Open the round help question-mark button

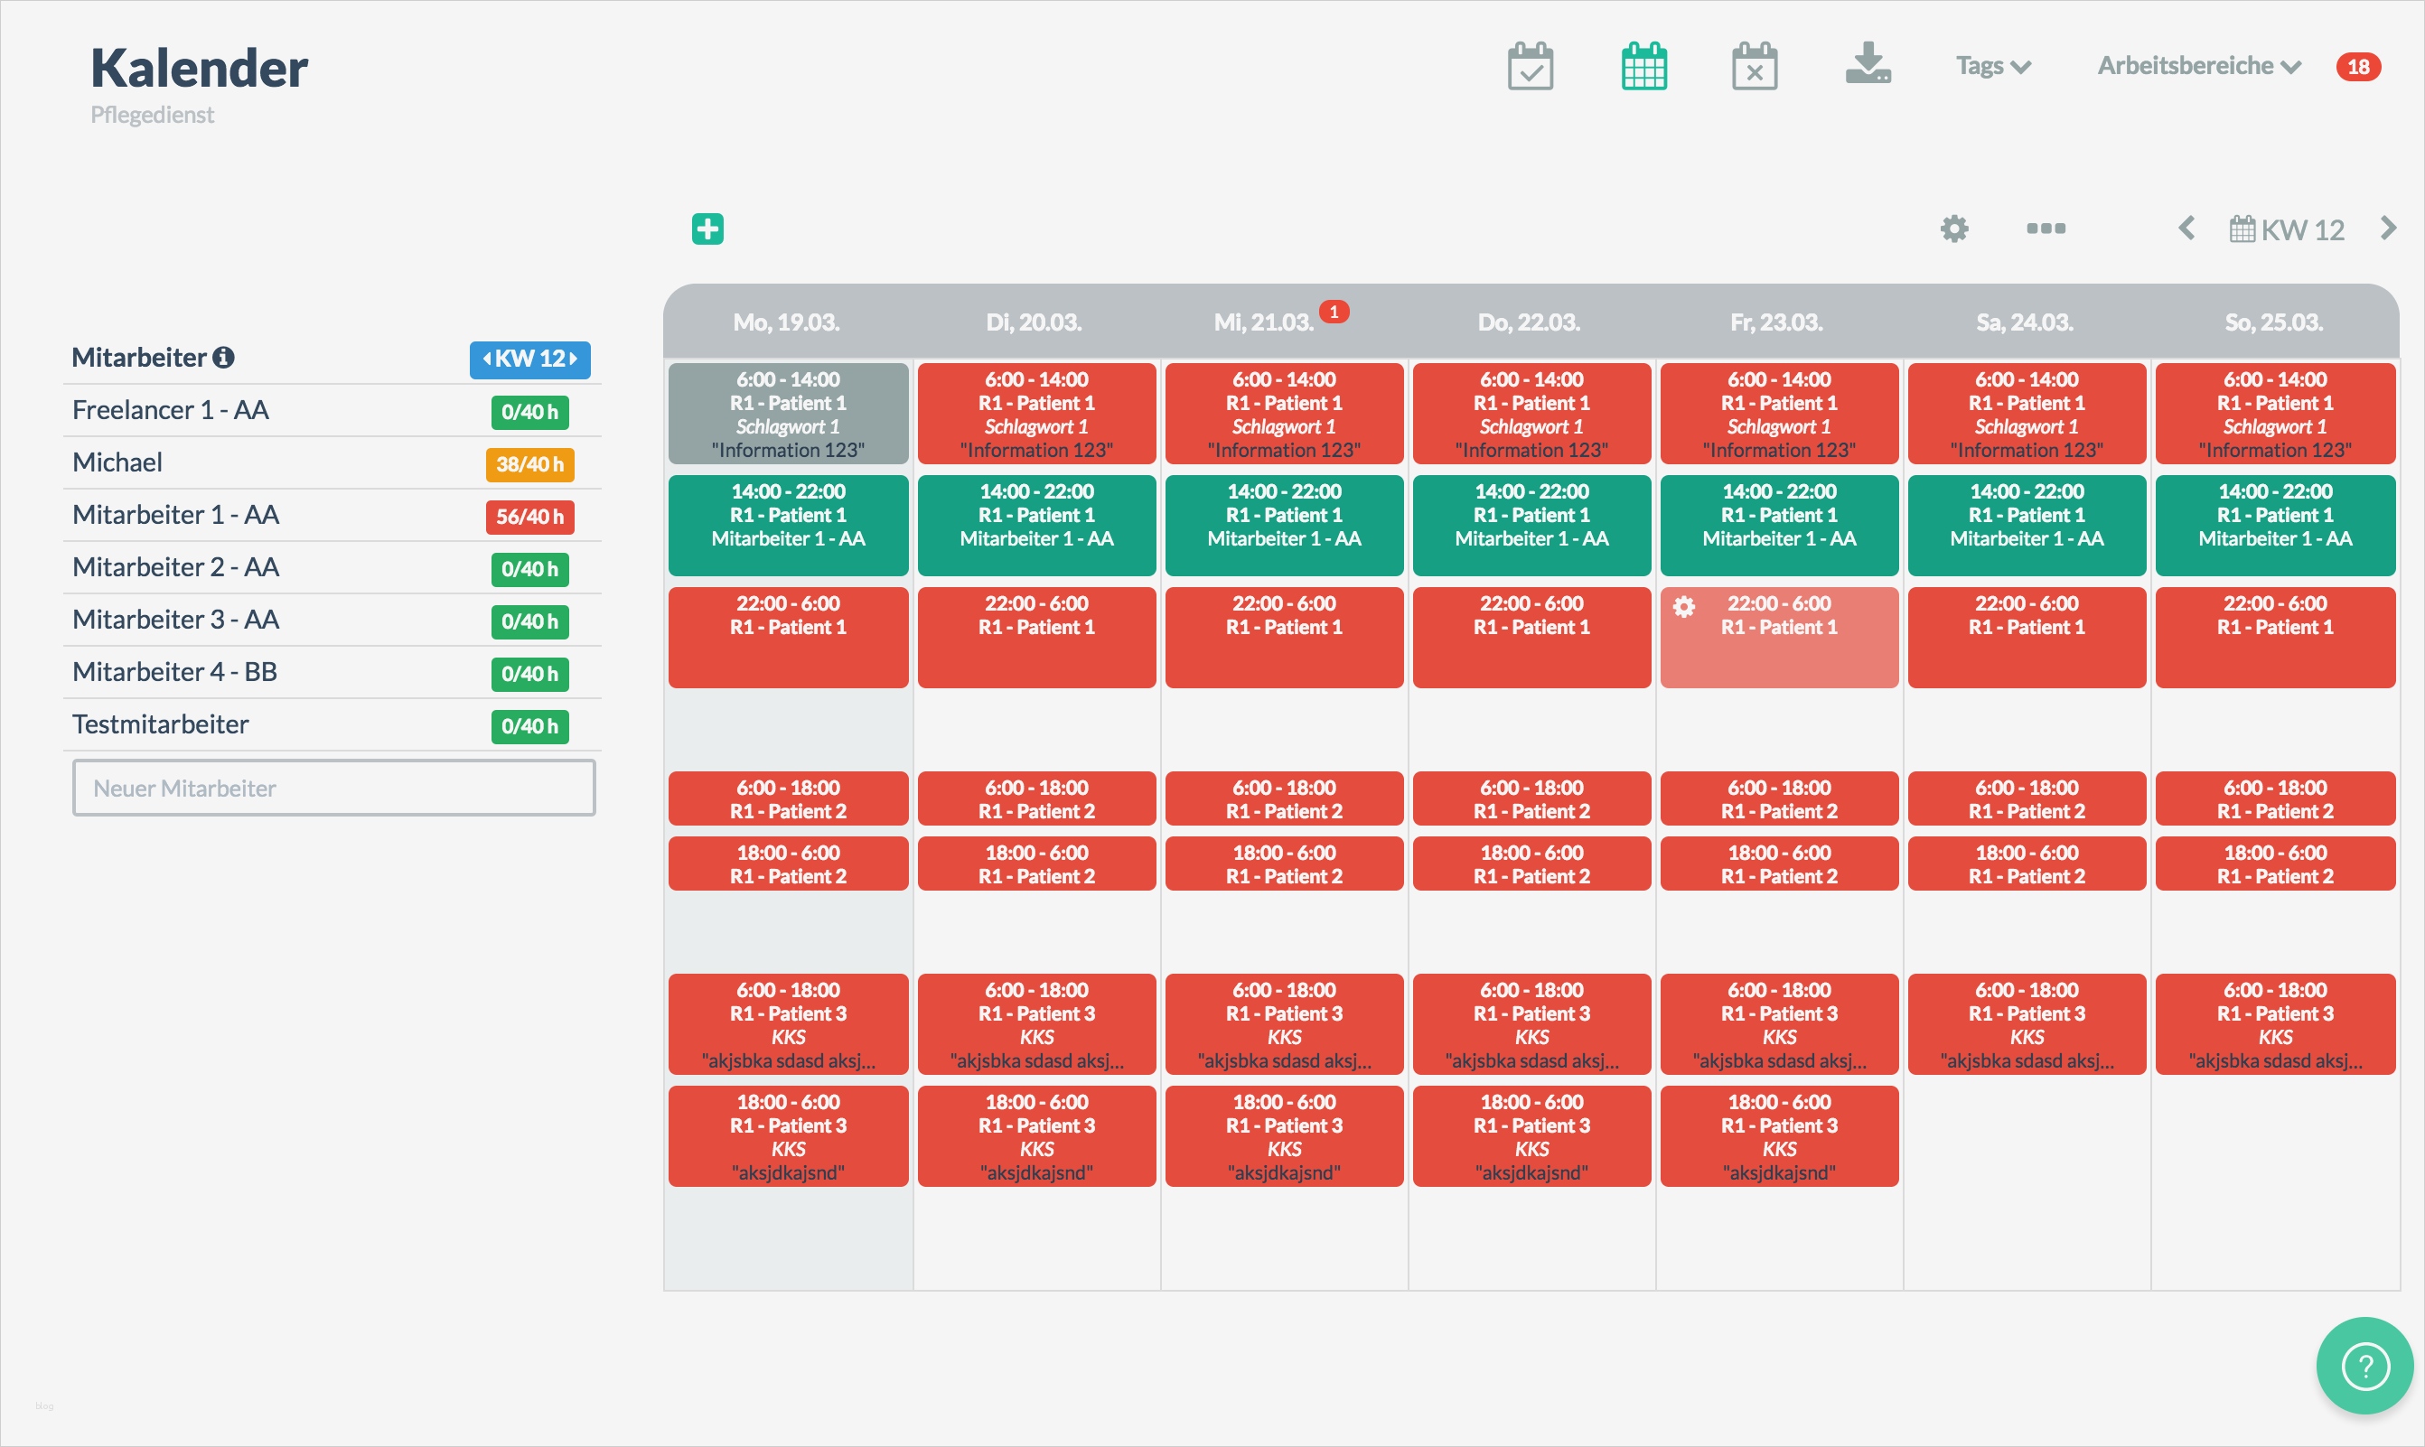pos(2364,1365)
